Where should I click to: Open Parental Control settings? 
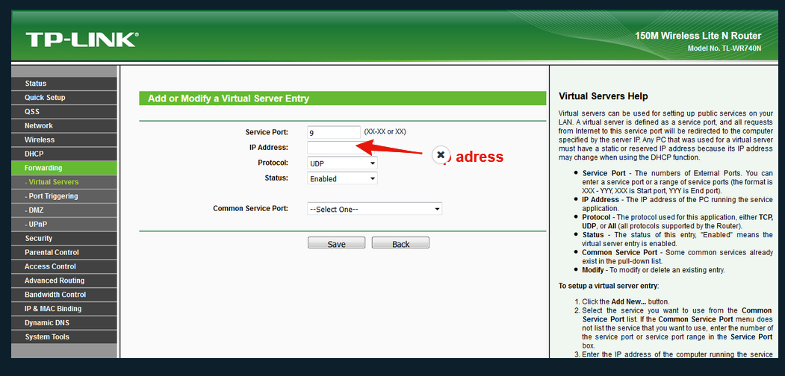click(64, 252)
